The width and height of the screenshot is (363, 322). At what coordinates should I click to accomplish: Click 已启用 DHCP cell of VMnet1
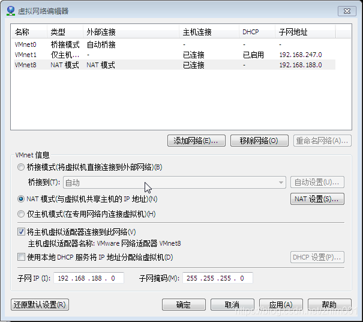pos(253,55)
